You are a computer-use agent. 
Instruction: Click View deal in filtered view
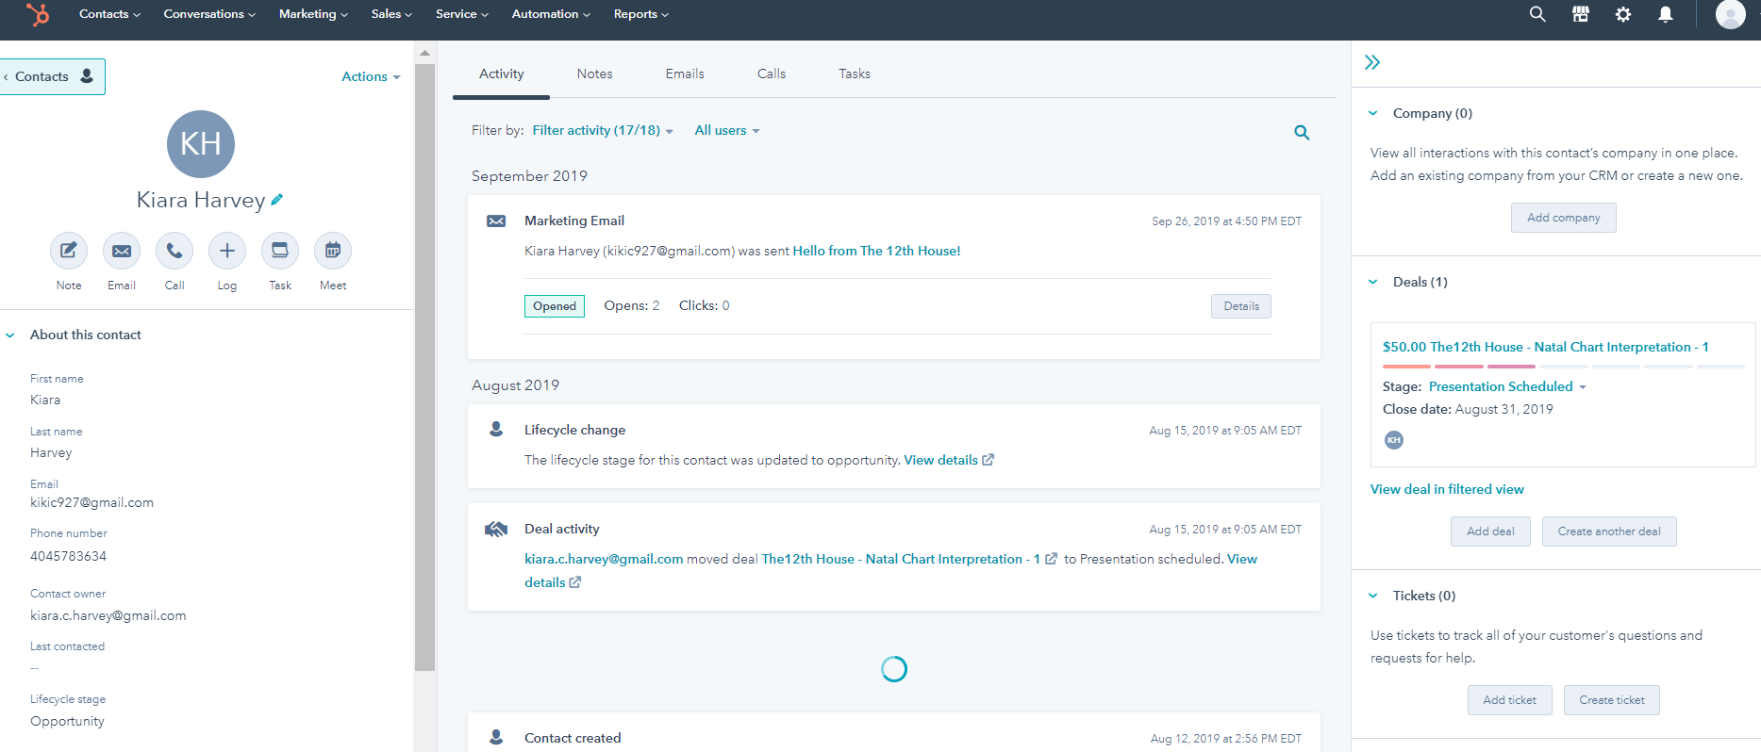point(1447,489)
